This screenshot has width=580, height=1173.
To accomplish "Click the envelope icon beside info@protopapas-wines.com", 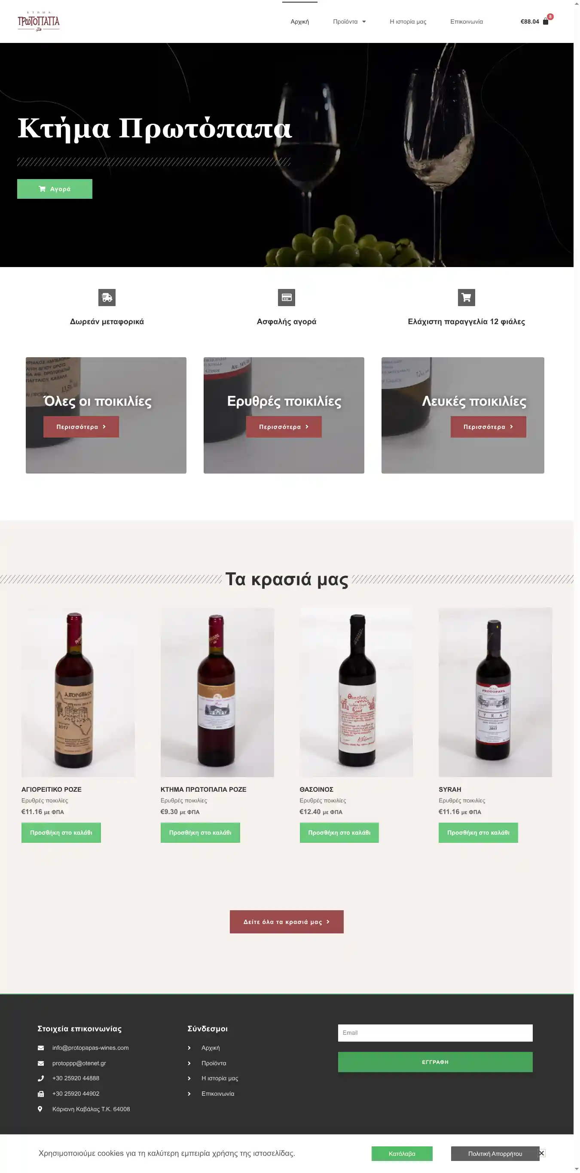I will tap(40, 1048).
